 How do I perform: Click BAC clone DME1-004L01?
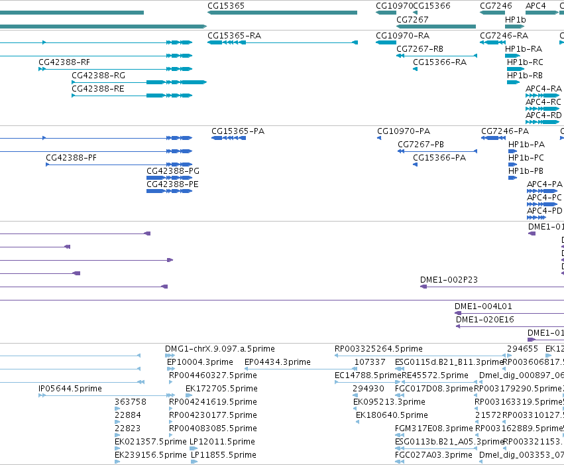483,306
